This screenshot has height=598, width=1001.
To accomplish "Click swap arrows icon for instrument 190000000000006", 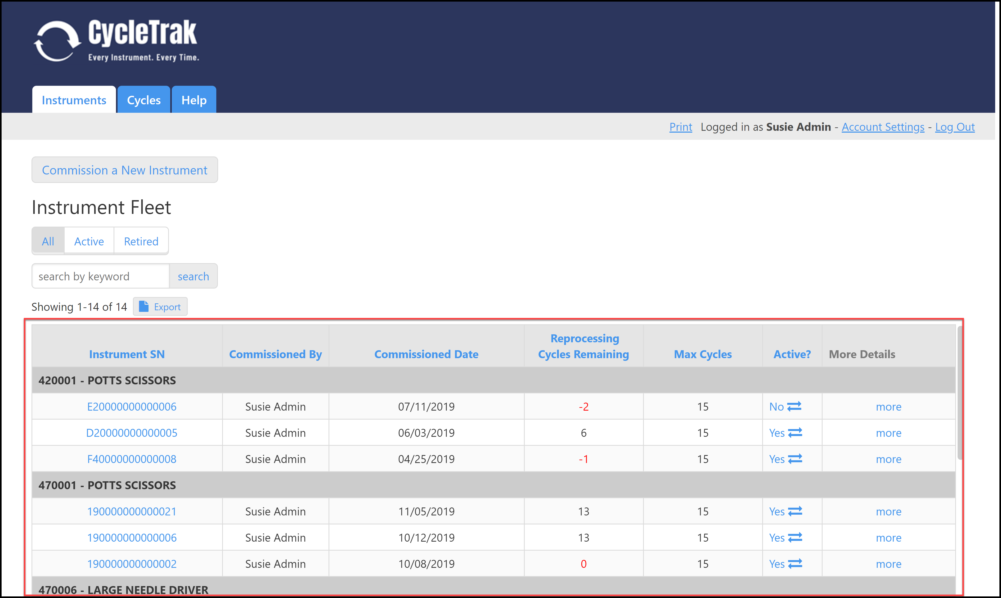I will tap(795, 537).
